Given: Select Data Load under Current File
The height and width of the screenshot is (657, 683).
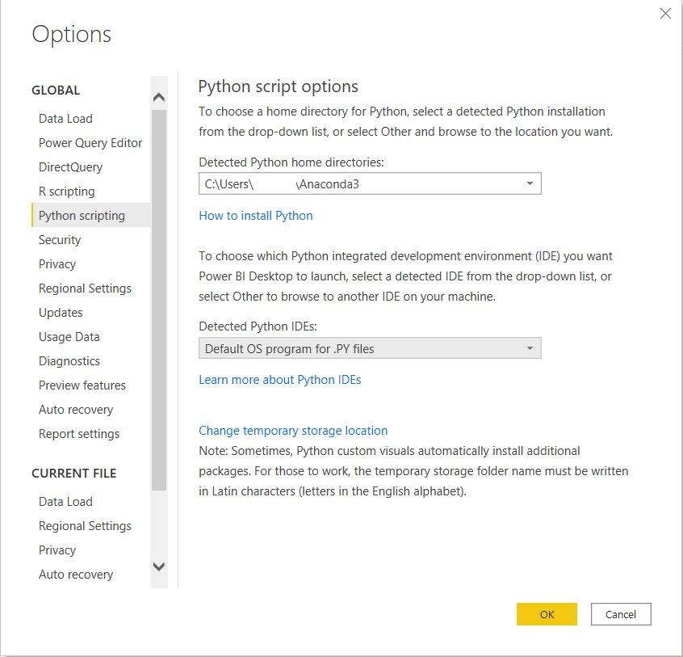Looking at the screenshot, I should 65,501.
